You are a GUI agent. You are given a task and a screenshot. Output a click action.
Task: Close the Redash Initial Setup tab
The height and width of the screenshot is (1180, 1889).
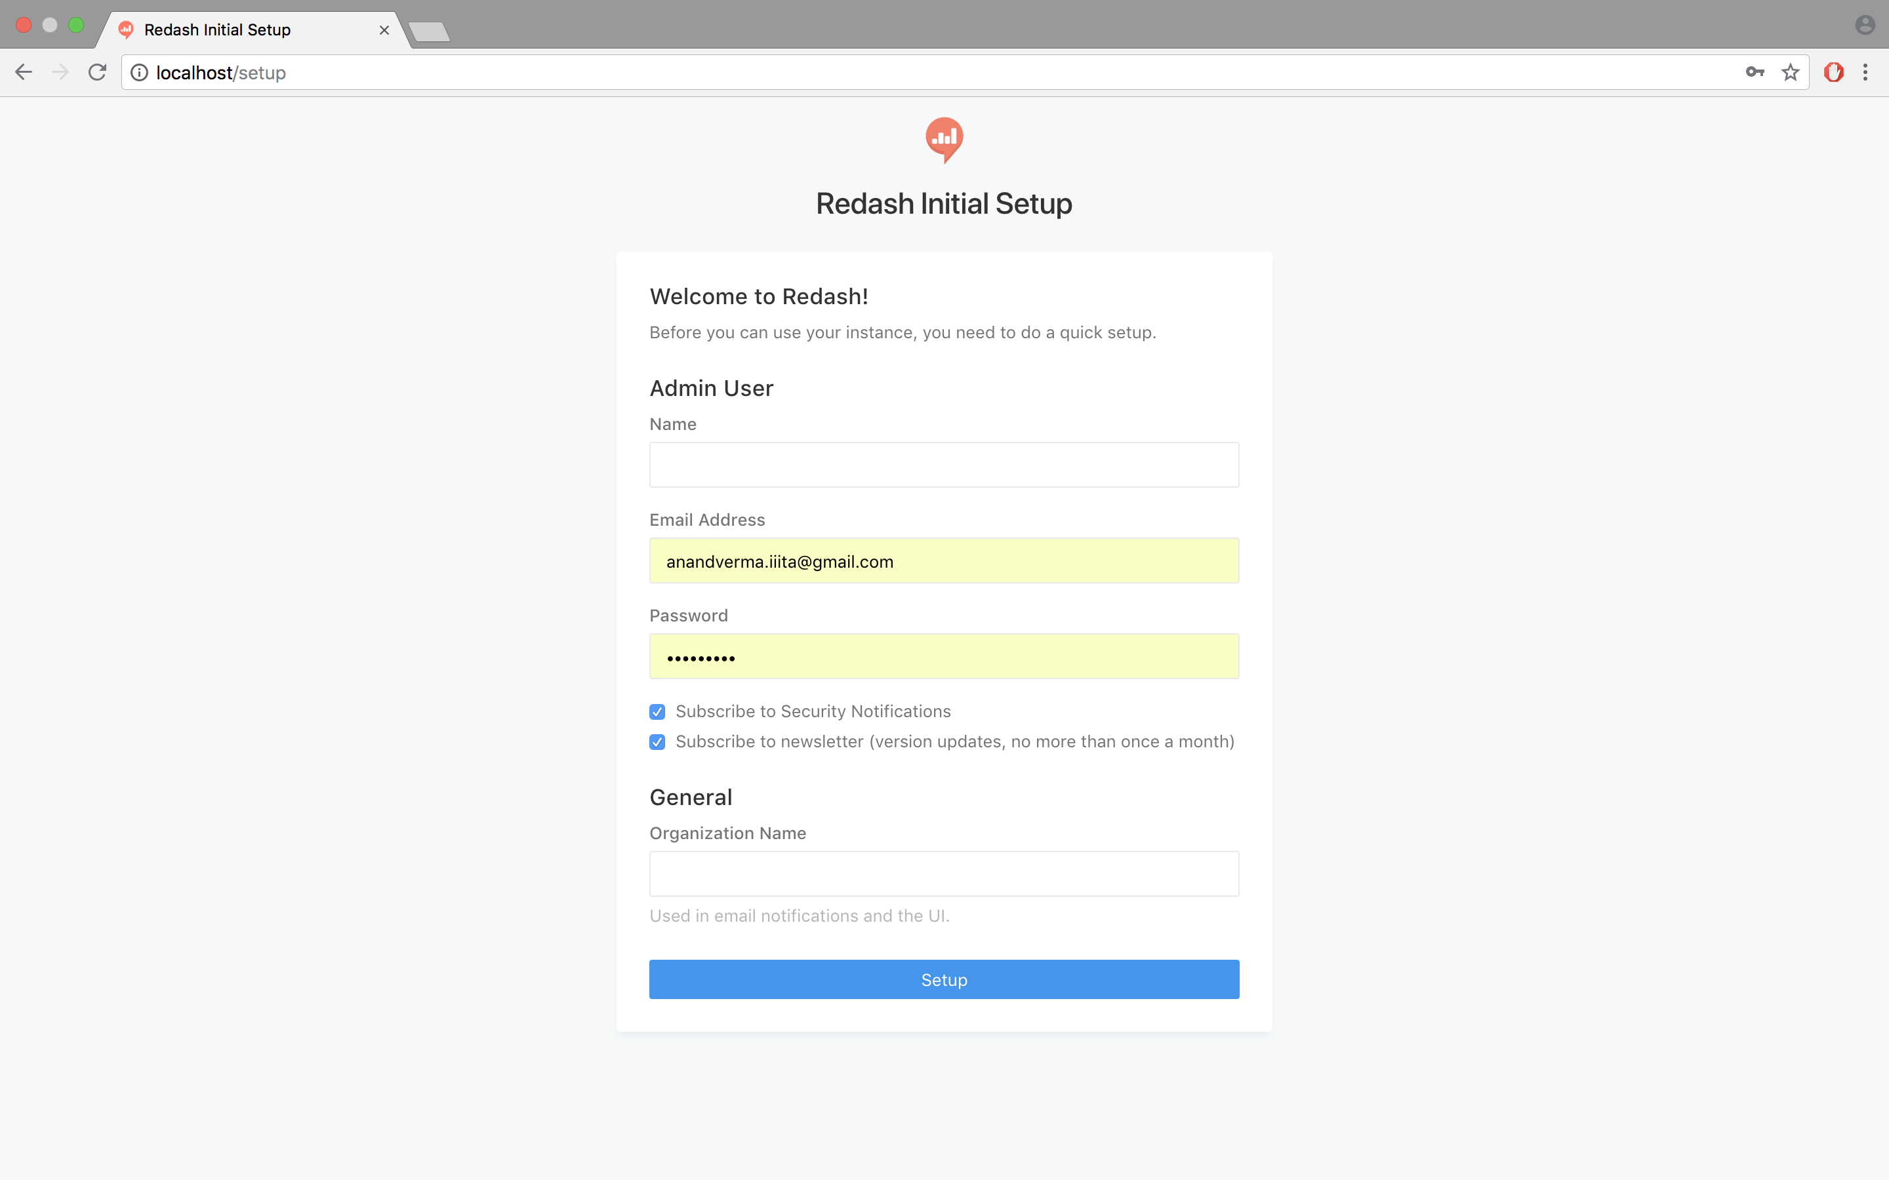384,29
